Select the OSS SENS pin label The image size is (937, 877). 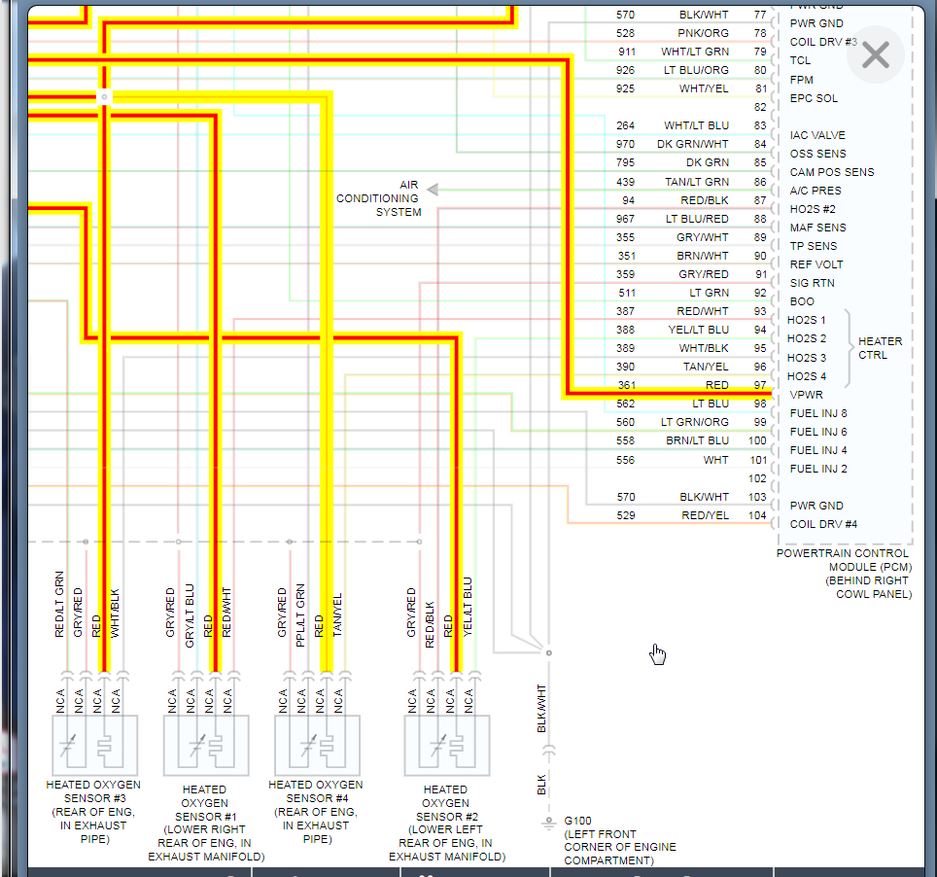click(x=817, y=154)
